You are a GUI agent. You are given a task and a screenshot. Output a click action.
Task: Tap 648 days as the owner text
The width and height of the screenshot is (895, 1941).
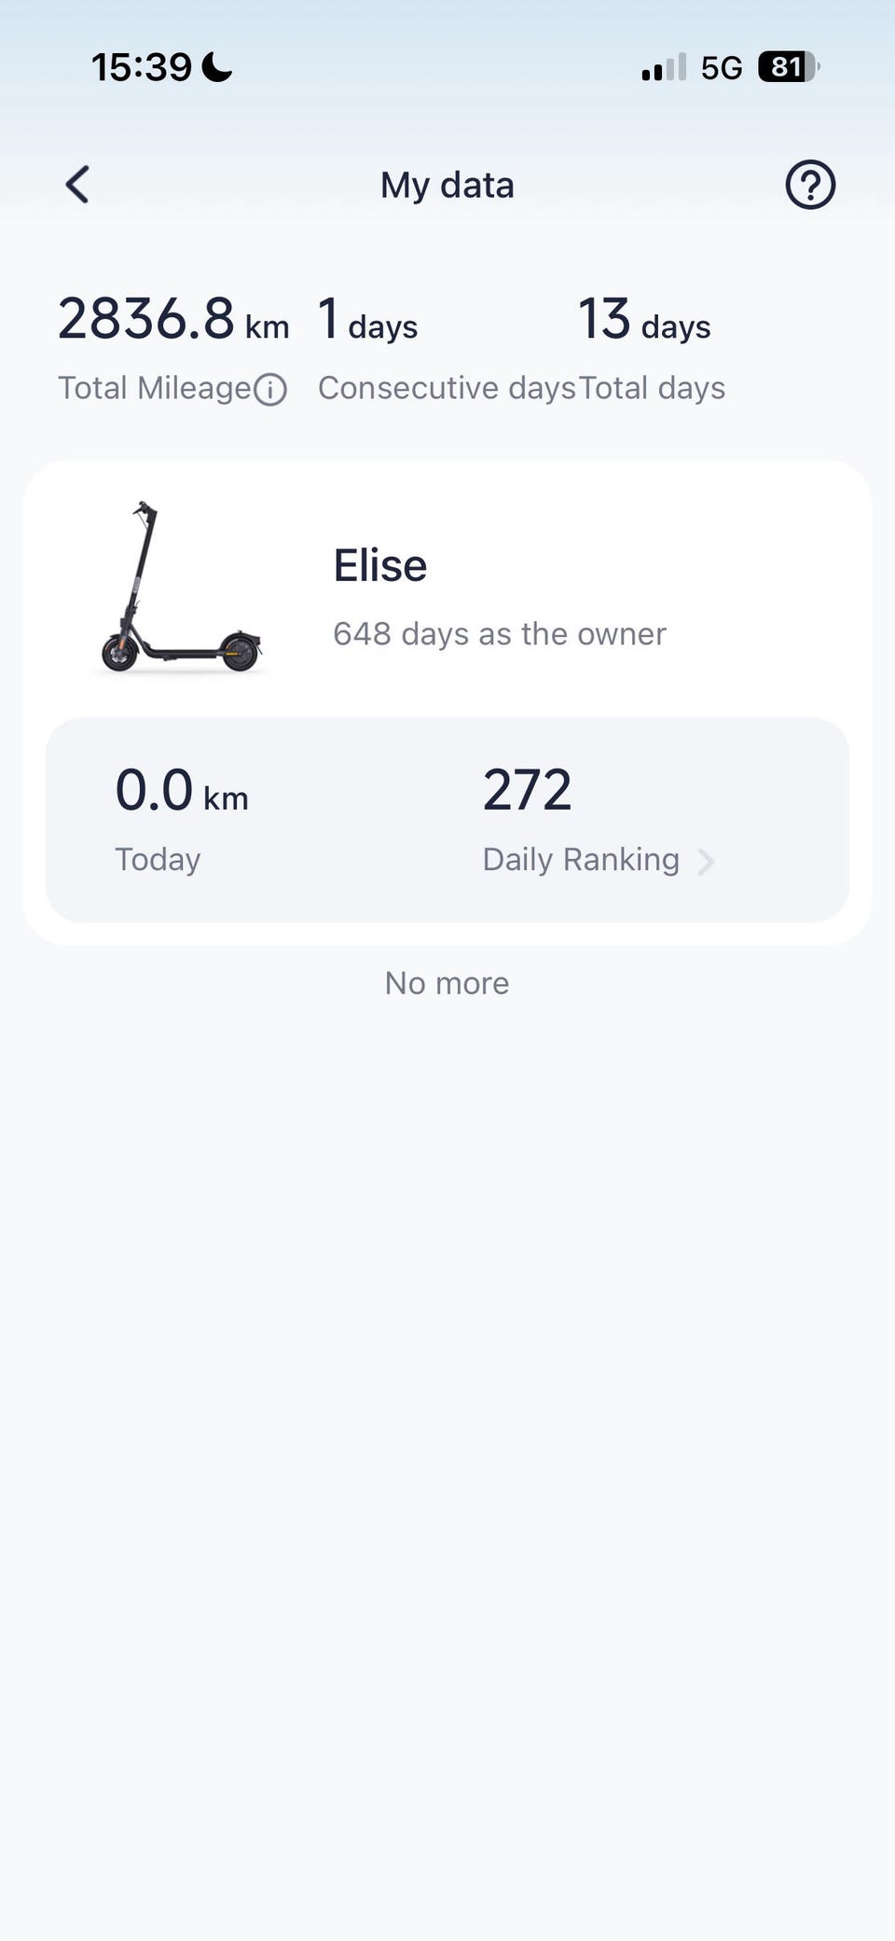pos(500,634)
